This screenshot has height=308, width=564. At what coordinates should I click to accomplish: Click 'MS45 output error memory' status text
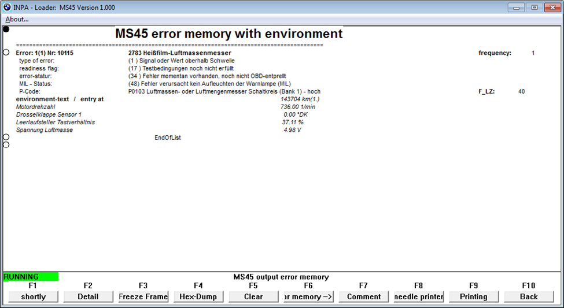click(x=281, y=277)
